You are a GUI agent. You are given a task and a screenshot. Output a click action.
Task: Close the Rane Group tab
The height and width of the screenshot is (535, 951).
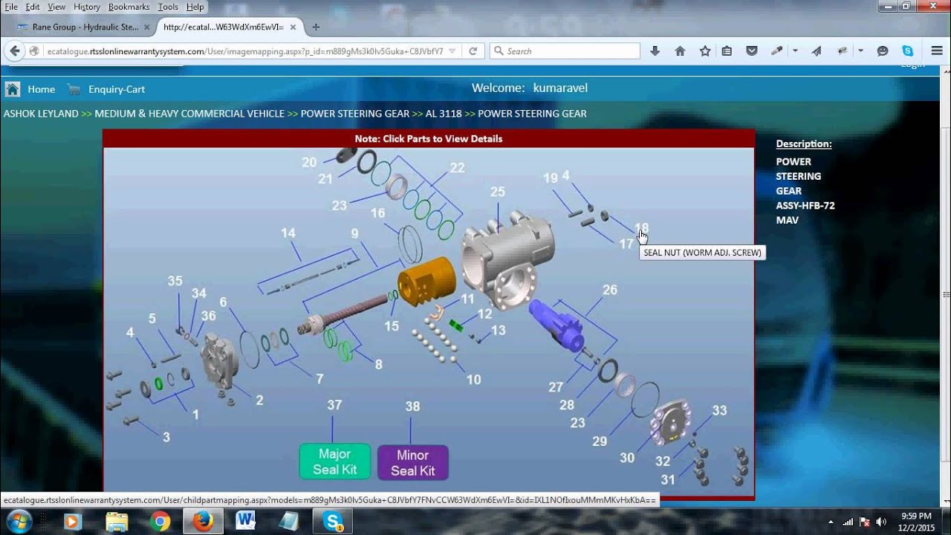[146, 27]
